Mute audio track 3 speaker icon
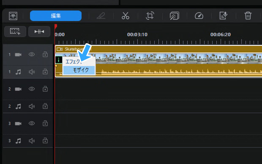Image resolution: width=262 pixels, height=164 pixels. pyautogui.click(x=32, y=141)
